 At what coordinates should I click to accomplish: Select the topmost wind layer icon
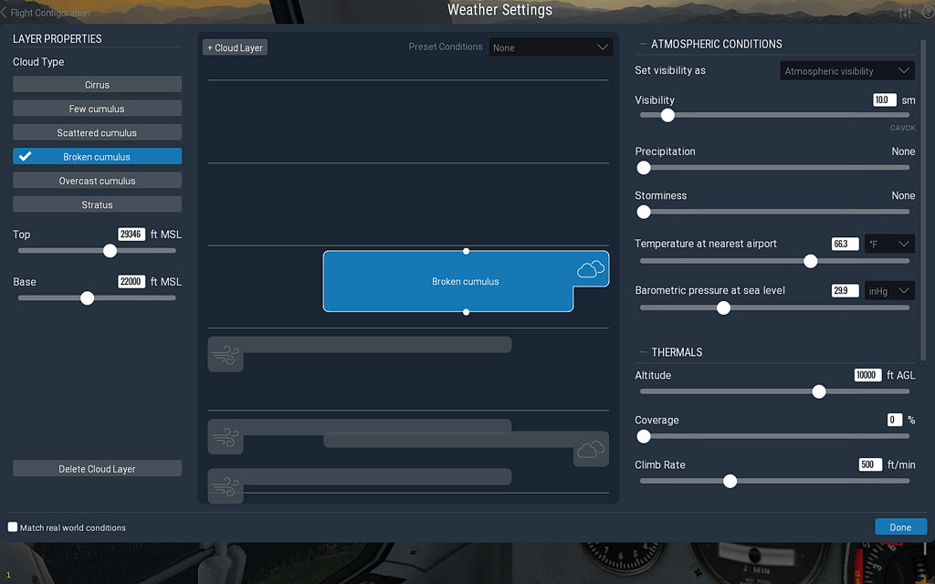226,354
